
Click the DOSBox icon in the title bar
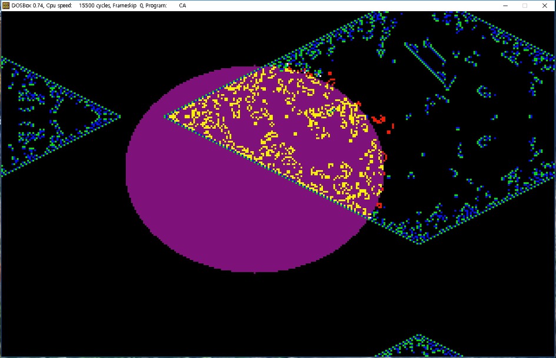(6, 5)
